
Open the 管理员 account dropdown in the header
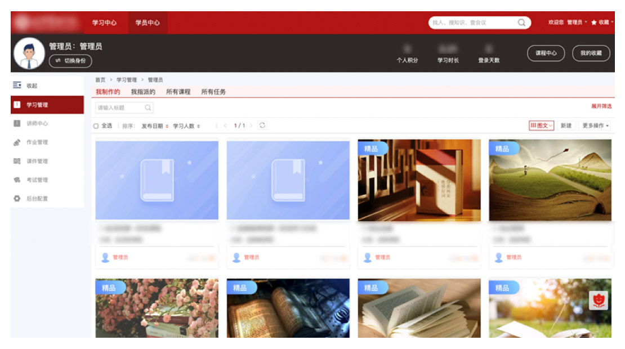click(x=577, y=23)
